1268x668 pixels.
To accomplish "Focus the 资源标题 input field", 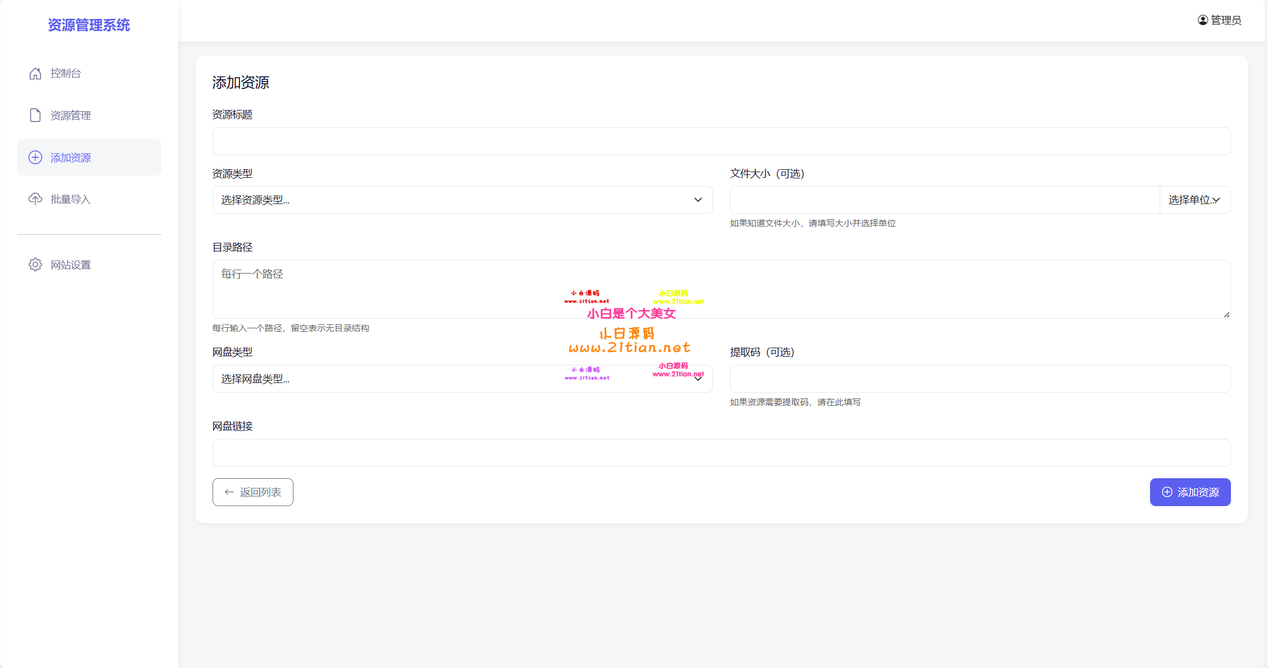I will 721,141.
